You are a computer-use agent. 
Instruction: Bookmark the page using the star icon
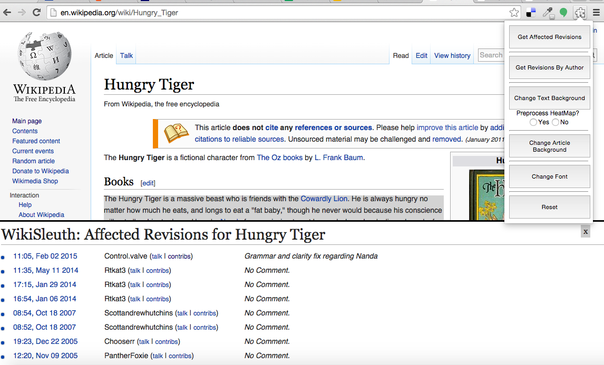514,12
